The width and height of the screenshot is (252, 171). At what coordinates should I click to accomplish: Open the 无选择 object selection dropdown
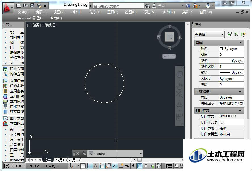209,35
